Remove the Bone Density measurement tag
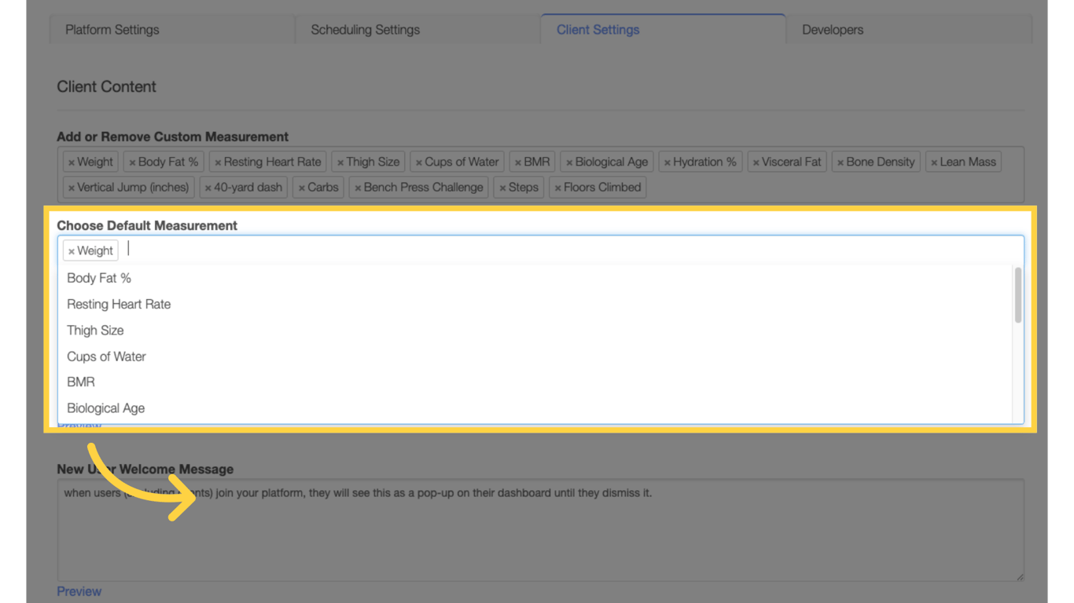 (x=842, y=161)
